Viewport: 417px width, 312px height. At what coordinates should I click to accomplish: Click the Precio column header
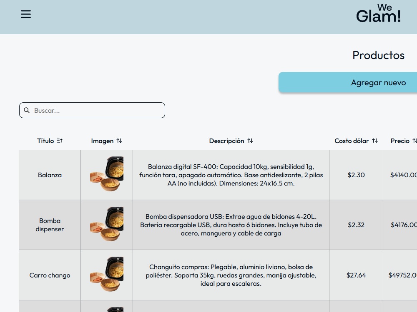pos(400,141)
